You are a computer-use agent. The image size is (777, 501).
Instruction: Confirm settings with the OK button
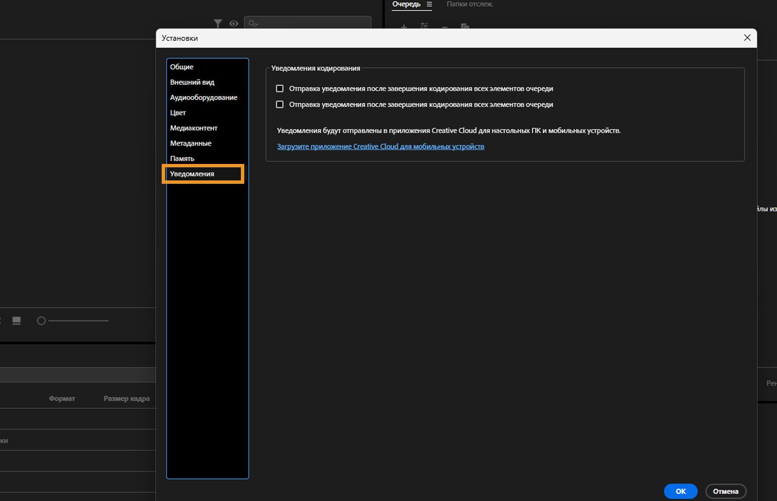pyautogui.click(x=681, y=491)
